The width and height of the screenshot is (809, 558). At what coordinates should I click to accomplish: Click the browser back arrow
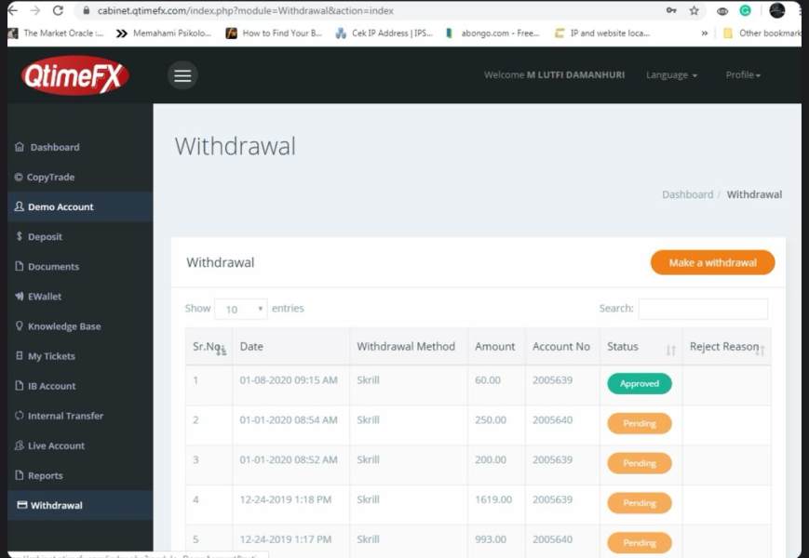[13, 10]
